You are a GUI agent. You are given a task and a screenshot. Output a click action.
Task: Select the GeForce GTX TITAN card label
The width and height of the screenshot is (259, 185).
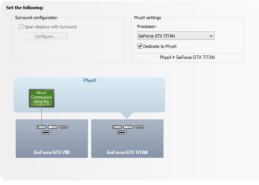coord(127,152)
